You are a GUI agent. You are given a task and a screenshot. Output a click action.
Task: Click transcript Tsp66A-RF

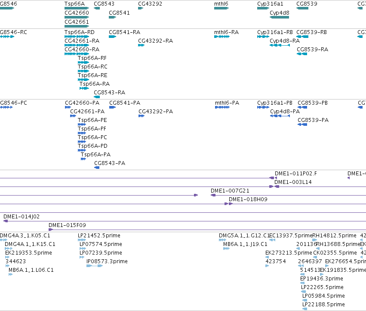(83, 62)
